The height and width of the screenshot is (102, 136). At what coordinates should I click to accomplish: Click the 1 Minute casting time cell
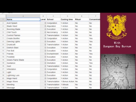pyautogui.click(x=67, y=85)
